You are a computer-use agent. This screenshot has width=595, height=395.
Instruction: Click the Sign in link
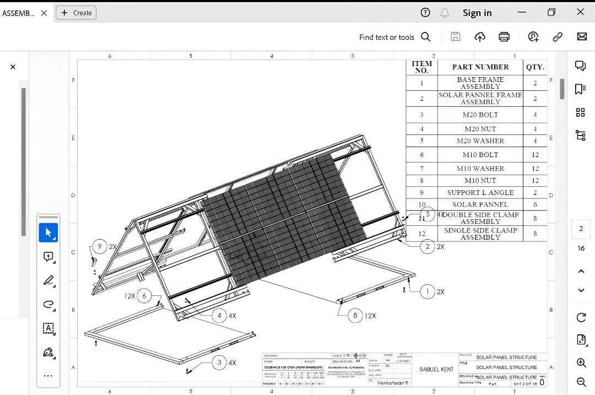click(x=477, y=13)
